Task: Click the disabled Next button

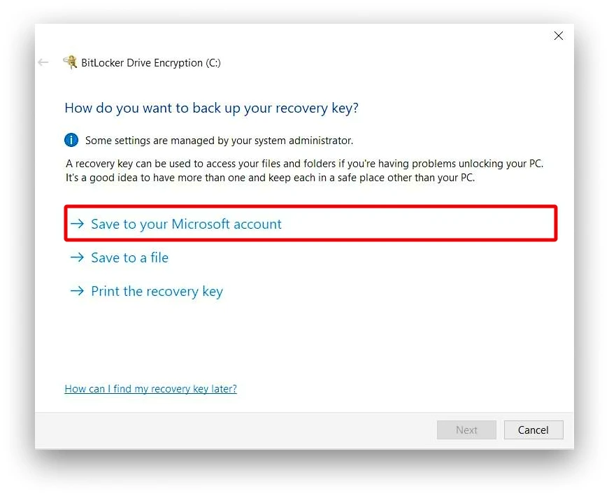Action: (x=466, y=430)
